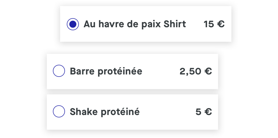Click the Au havre de paix Shirt label

pyautogui.click(x=134, y=24)
